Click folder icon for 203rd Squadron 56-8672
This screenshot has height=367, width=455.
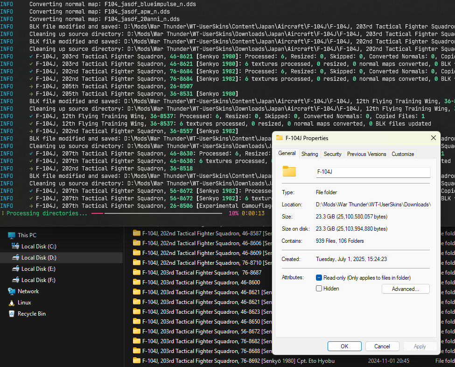(x=136, y=332)
